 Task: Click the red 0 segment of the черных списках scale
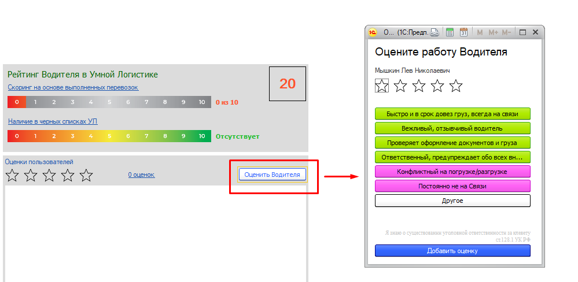tap(17, 136)
